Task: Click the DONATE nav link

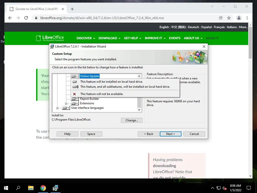Action: coord(212,38)
